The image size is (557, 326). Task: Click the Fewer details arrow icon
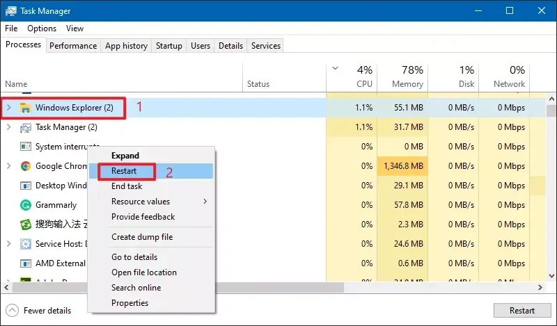click(x=12, y=311)
